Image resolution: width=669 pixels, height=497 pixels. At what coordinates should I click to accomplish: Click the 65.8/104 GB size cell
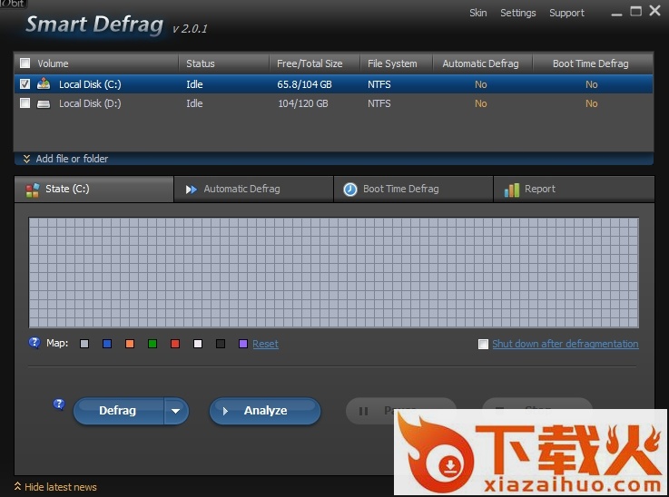click(x=304, y=84)
